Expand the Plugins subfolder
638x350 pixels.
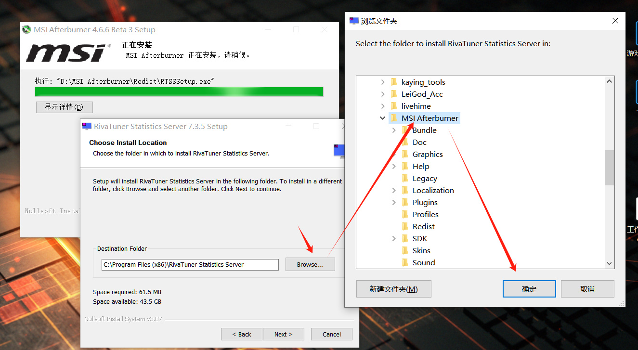(394, 202)
